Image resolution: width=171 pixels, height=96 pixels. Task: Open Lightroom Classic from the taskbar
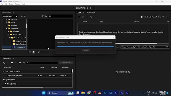[x=110, y=93]
